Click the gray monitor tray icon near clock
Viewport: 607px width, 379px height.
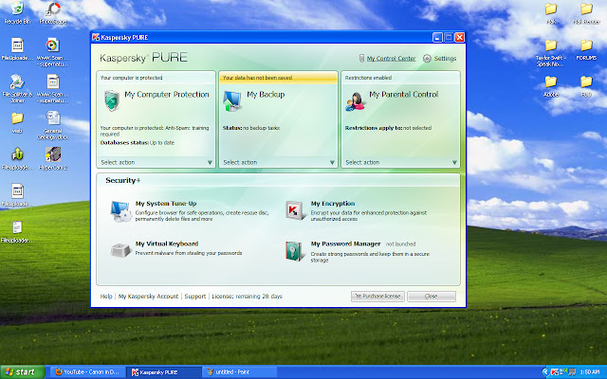[572, 372]
